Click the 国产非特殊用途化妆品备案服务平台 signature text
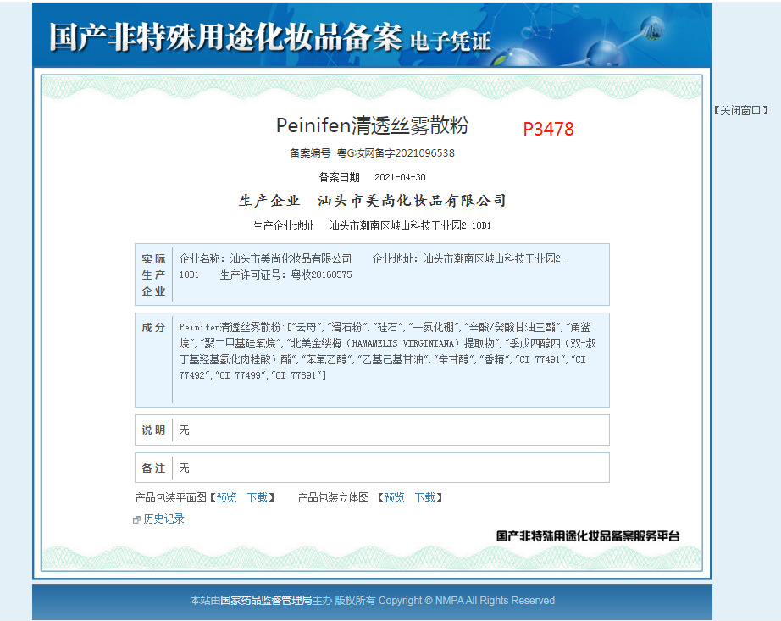The width and height of the screenshot is (781, 621). (588, 536)
